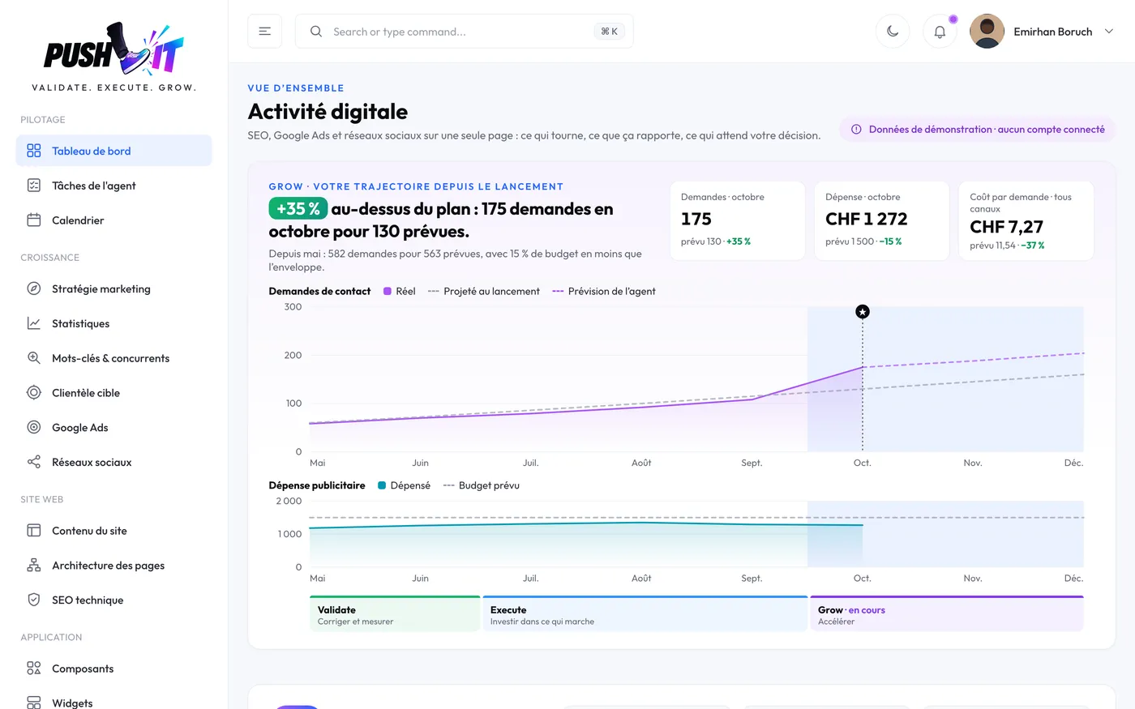Expand the user menu chevron beside Emirhan Boruch
Screen dimensions: 1135x709
(1109, 32)
